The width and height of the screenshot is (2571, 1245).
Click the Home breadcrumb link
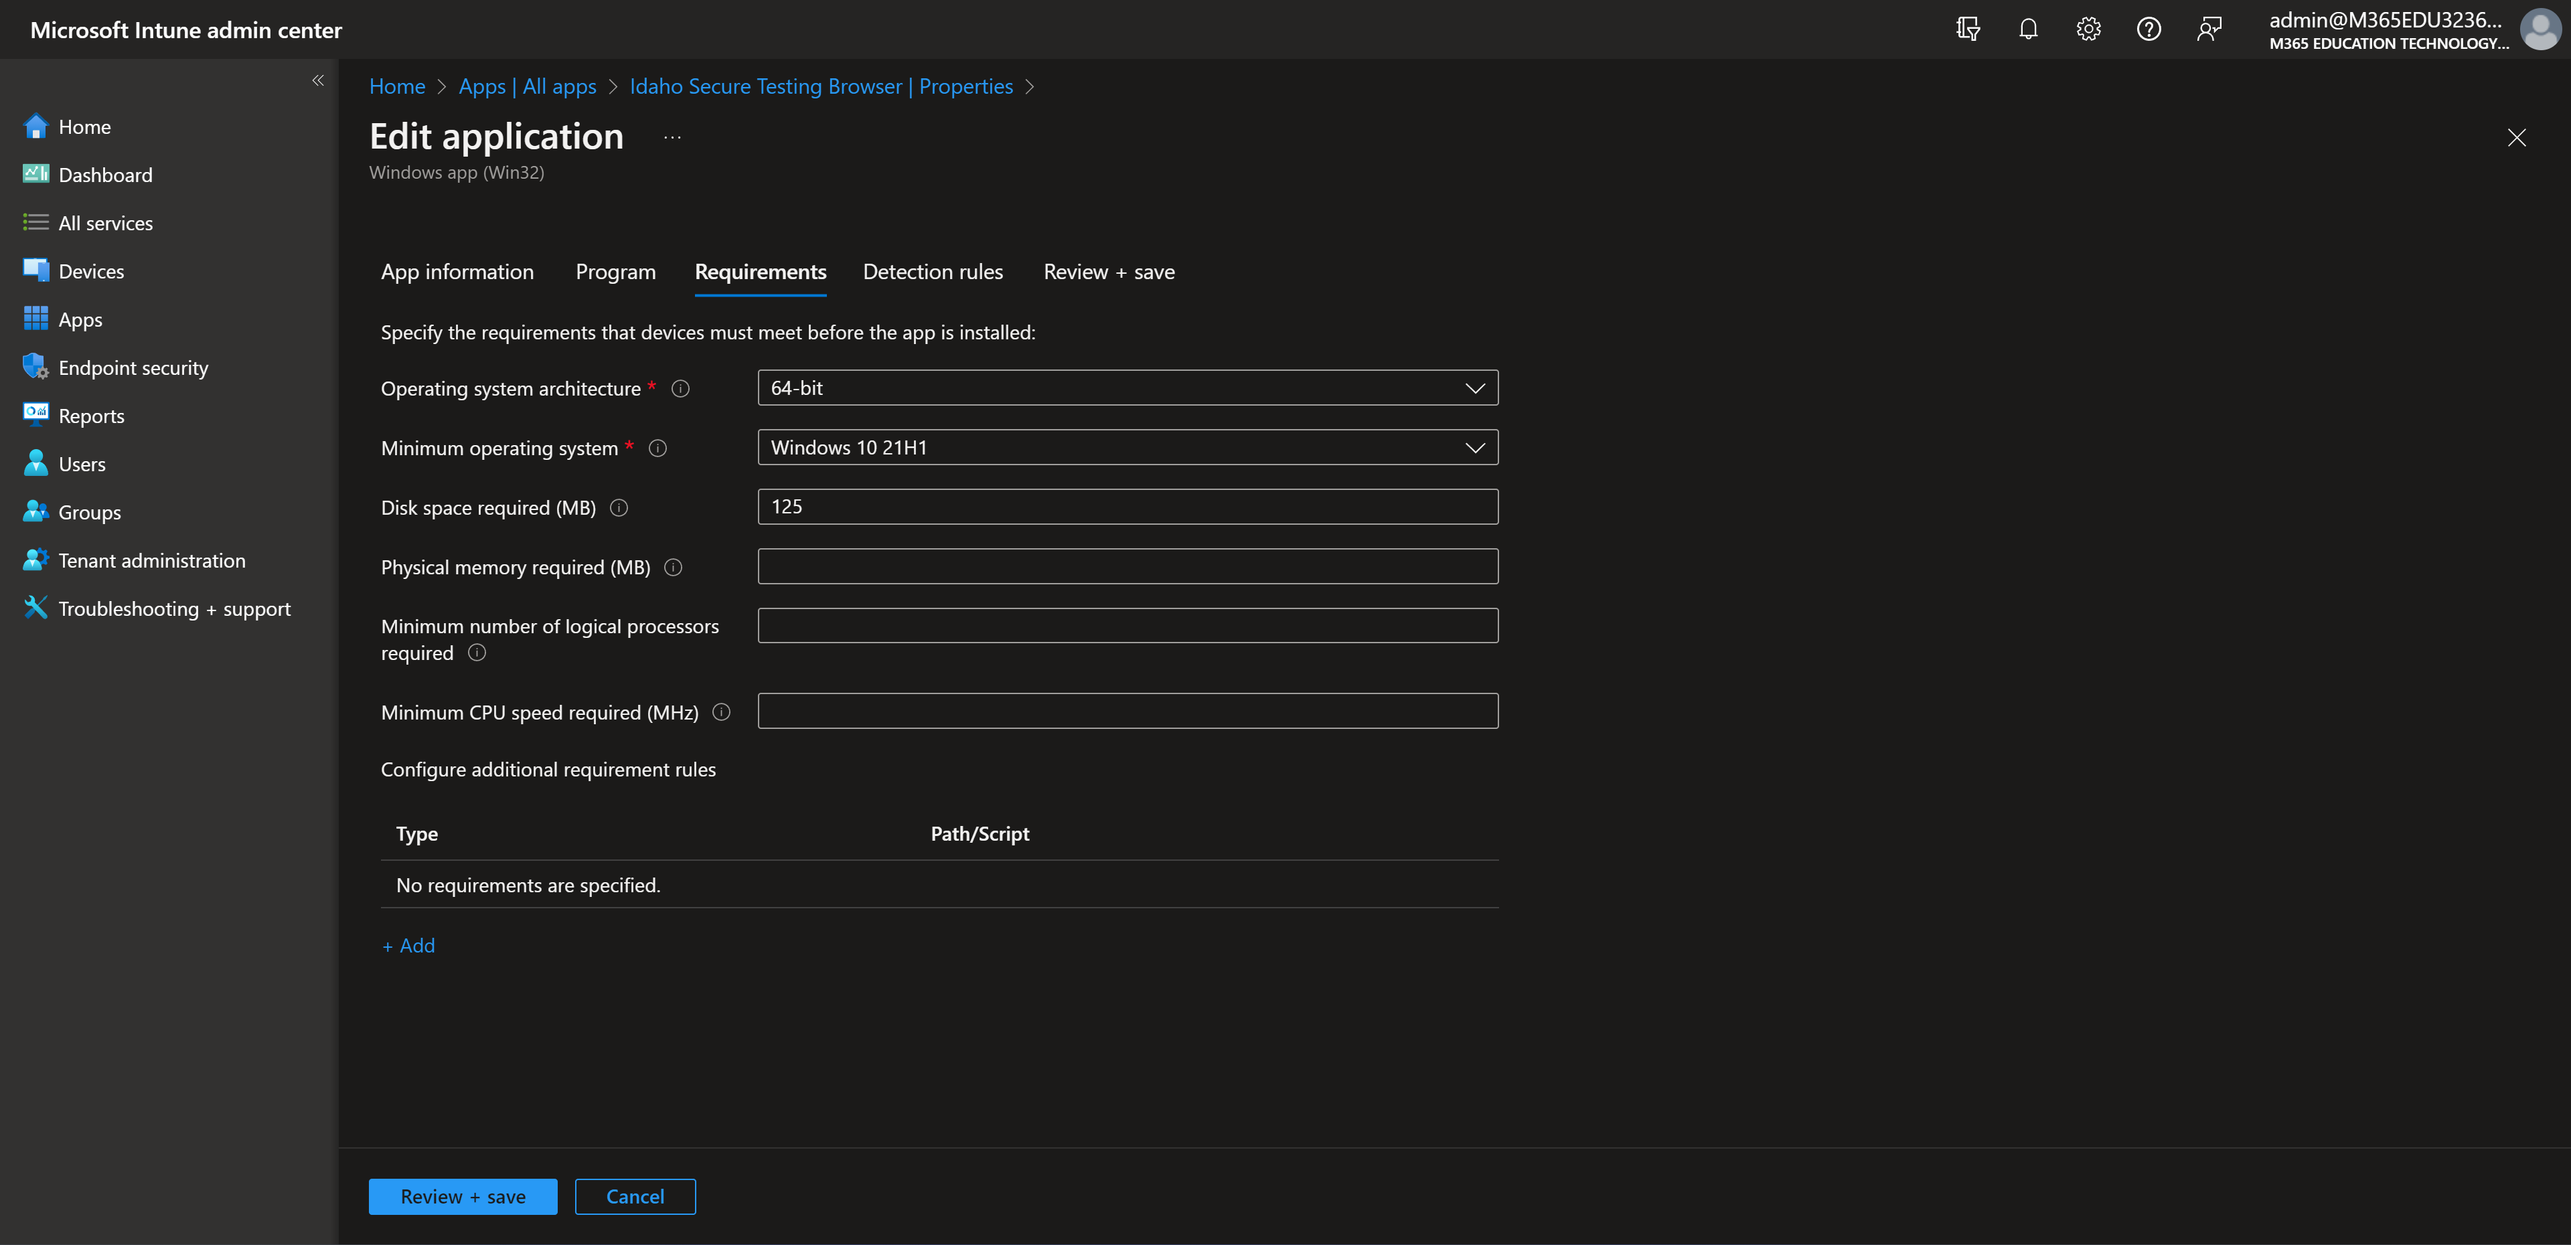pyautogui.click(x=397, y=87)
